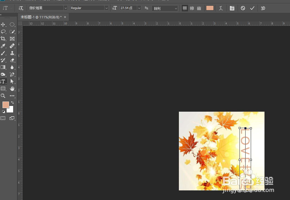
Task: Close the 未标题-1 document tab
Action: [x=65, y=17]
